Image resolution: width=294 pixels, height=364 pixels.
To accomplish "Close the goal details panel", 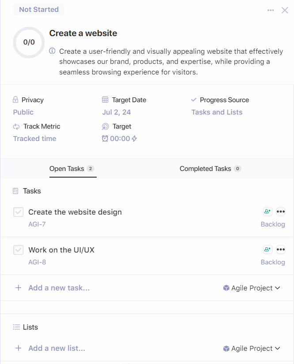I will (285, 10).
